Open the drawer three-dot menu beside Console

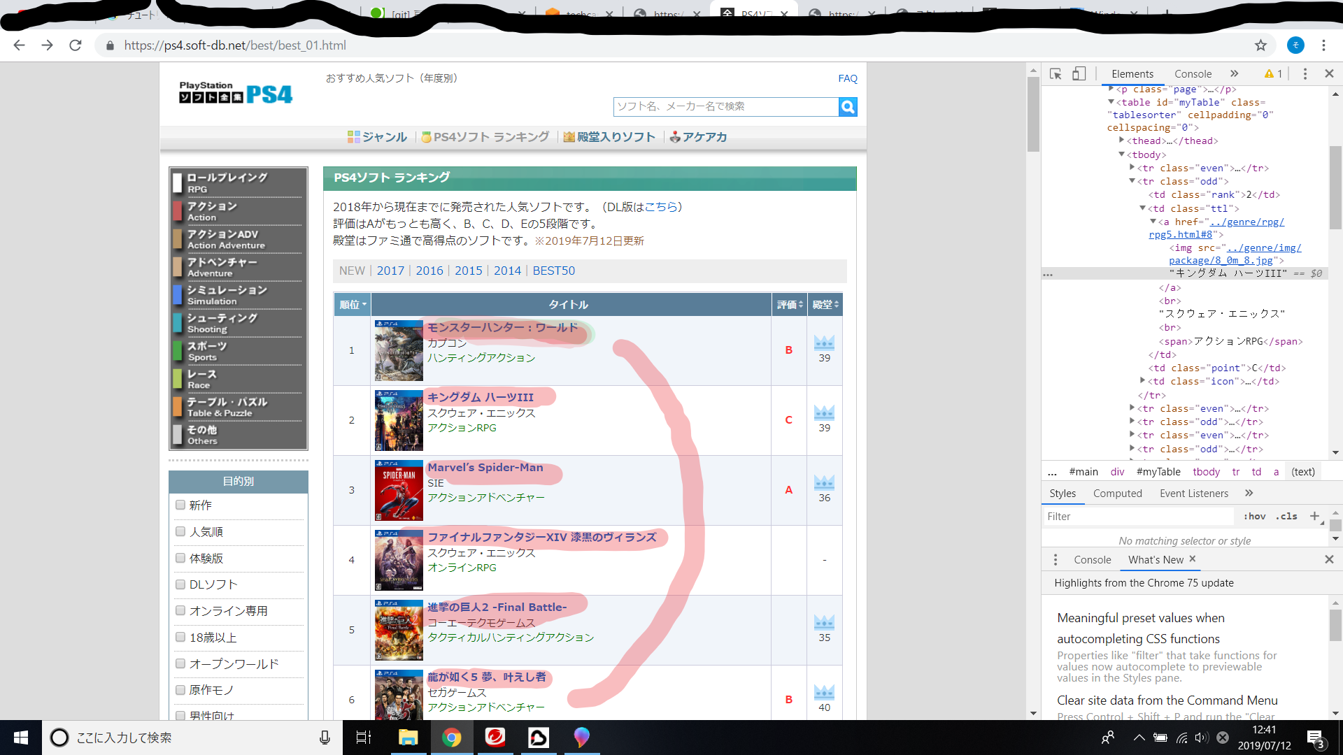pyautogui.click(x=1056, y=559)
